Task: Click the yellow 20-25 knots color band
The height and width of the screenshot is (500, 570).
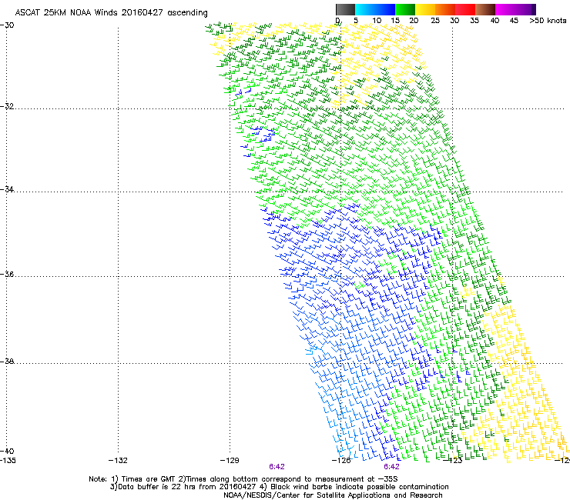Action: coord(425,9)
